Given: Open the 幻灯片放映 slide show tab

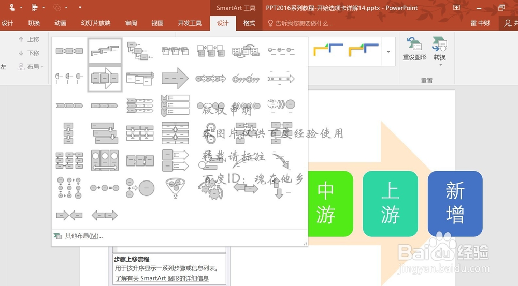Looking at the screenshot, I should [x=96, y=23].
